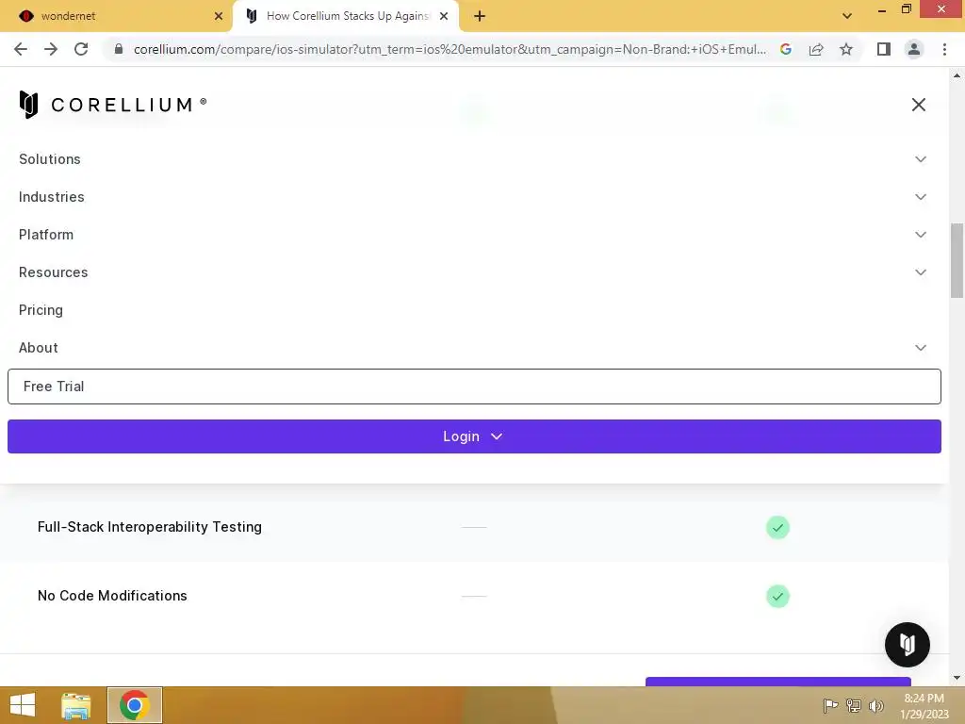The image size is (965, 724).
Task: Reload the current page
Action: coord(81,49)
